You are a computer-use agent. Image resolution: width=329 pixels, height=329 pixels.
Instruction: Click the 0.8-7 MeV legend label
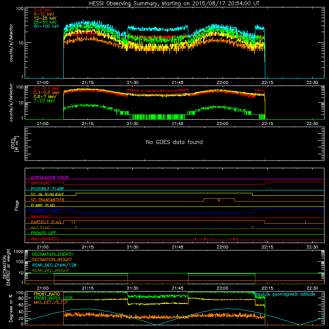click(x=45, y=97)
